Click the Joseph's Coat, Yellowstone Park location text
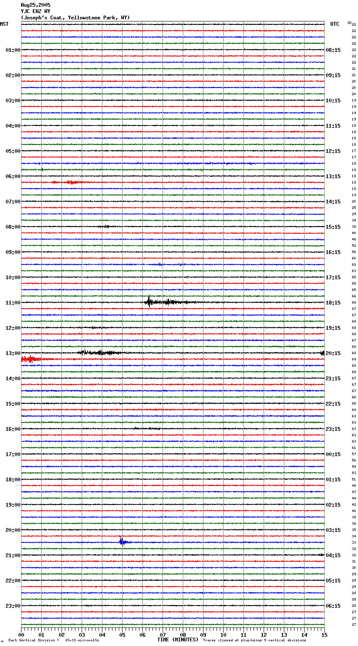Viewport: 358px width, 646px height. [x=75, y=18]
